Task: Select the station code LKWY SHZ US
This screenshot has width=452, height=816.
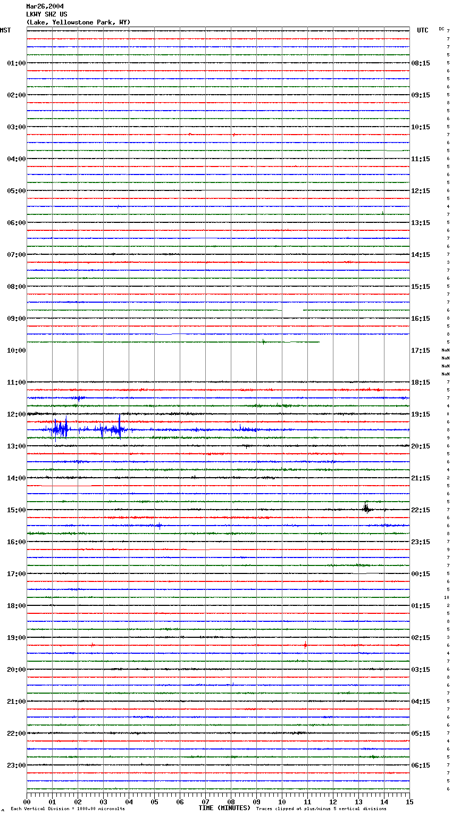Action: [x=47, y=14]
